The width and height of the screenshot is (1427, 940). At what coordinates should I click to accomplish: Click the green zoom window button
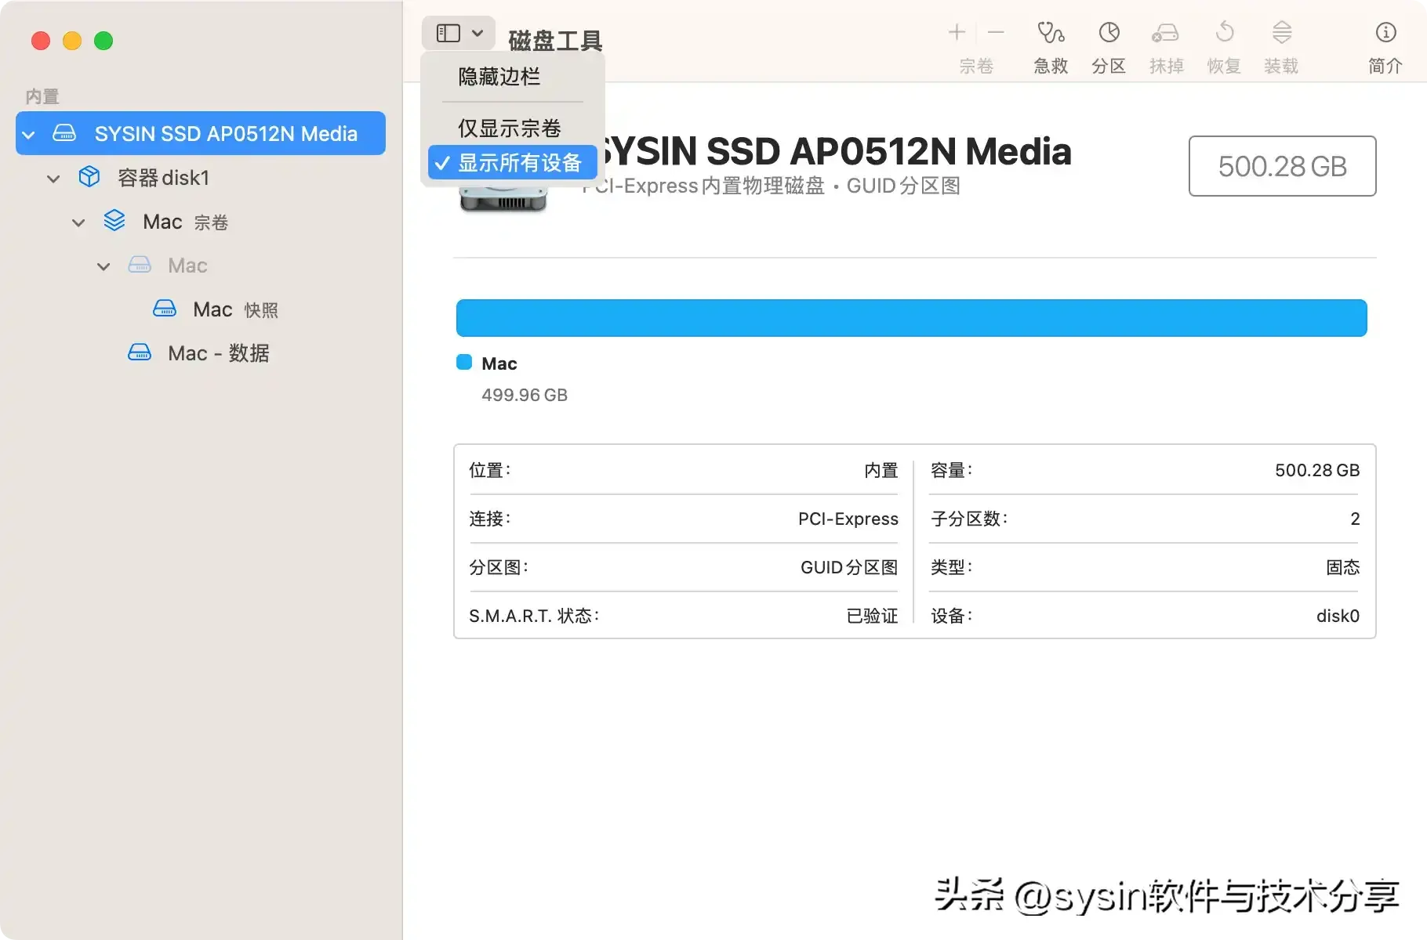click(x=103, y=41)
